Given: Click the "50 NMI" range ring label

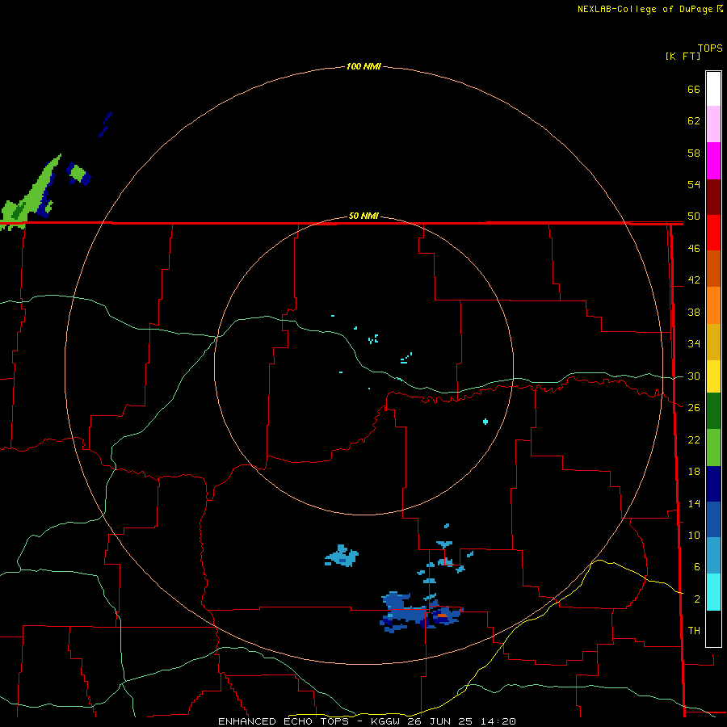Looking at the screenshot, I should pos(363,216).
